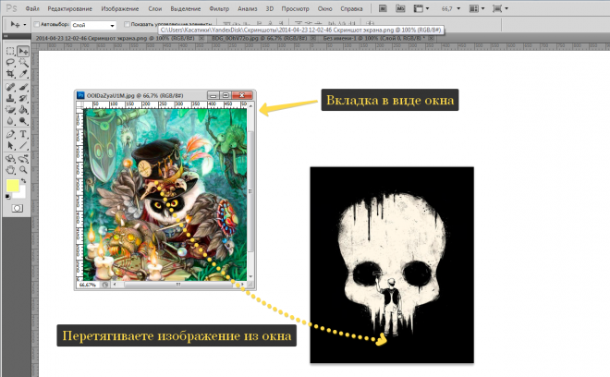The width and height of the screenshot is (610, 377).
Task: Select the 3D Orbit camera tool
Action: 23,158
